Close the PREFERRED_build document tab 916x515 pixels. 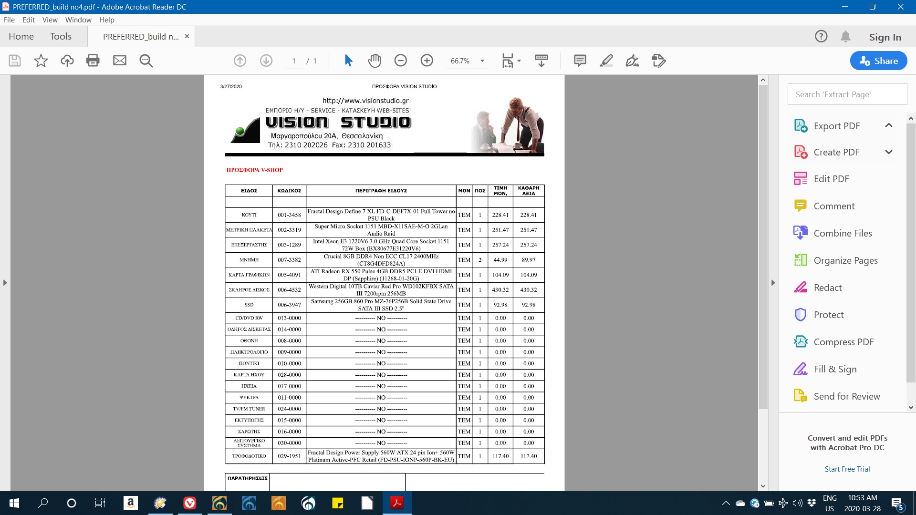click(187, 37)
